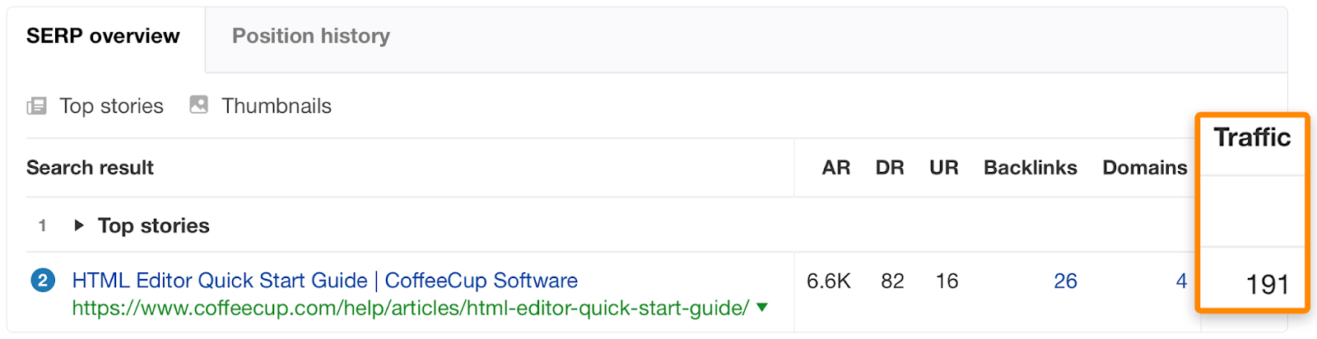Expand the Top stories row triangle
This screenshot has width=1317, height=339.
coord(79,225)
